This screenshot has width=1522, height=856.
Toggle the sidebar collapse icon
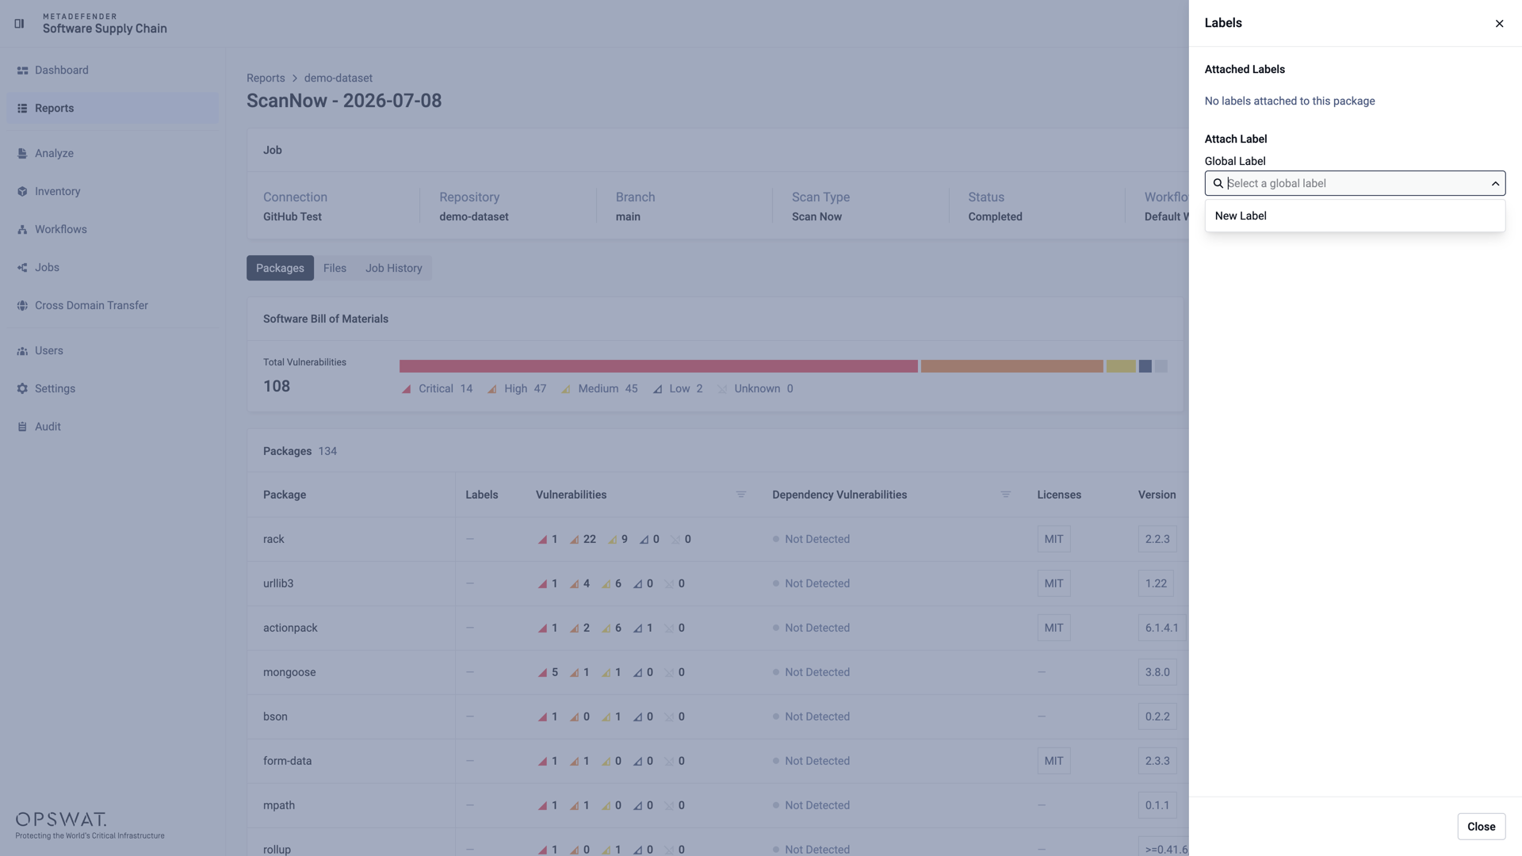coord(19,24)
